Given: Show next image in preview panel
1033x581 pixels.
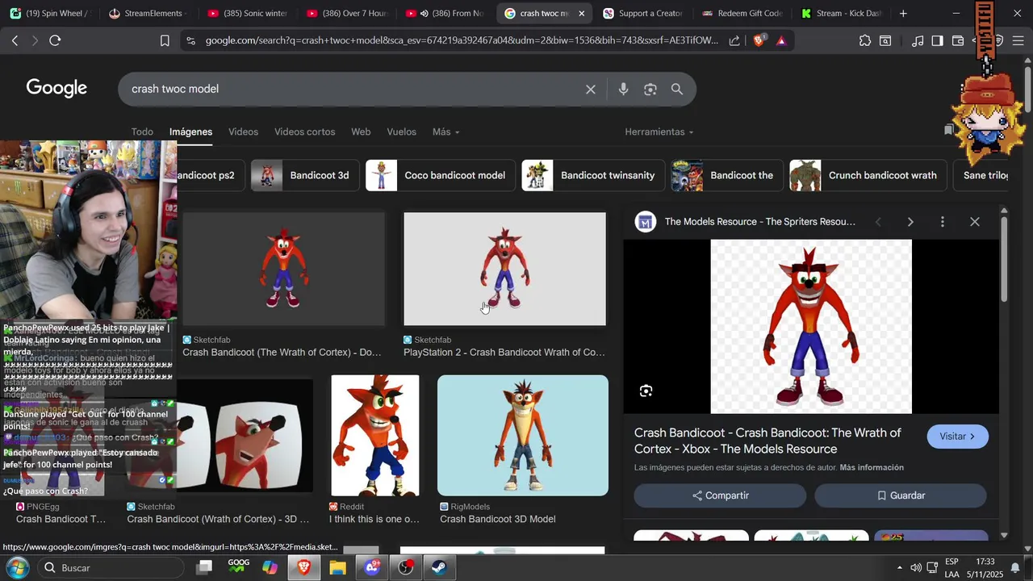Looking at the screenshot, I should pos(910,222).
